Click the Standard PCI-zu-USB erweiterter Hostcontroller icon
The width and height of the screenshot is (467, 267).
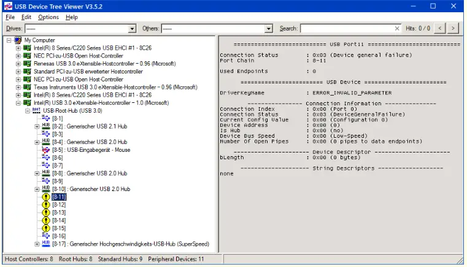(27, 72)
